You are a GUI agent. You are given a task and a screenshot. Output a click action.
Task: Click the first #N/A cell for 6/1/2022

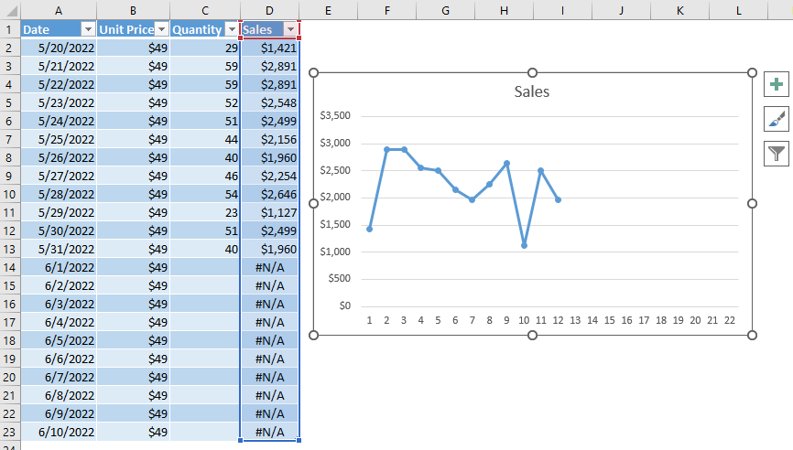click(x=269, y=267)
